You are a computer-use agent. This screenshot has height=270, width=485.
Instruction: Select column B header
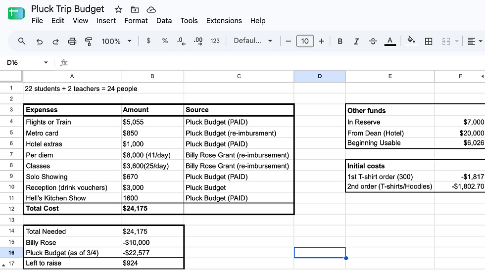coord(152,76)
